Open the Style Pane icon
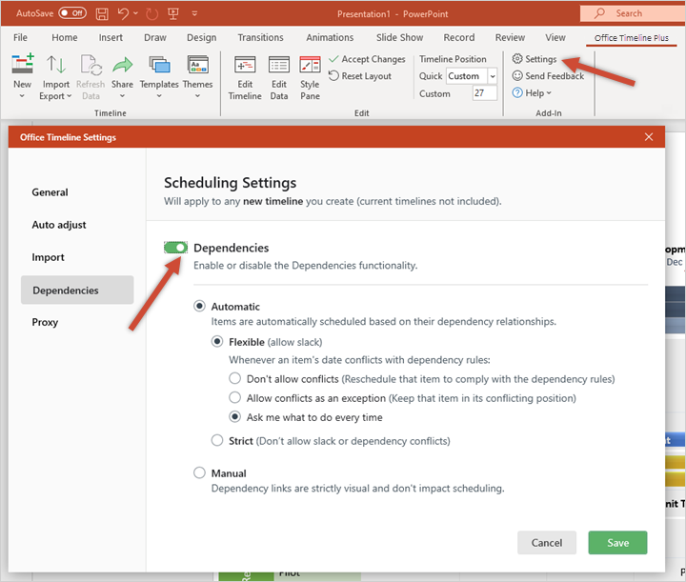This screenshot has height=582, width=686. pos(310,66)
